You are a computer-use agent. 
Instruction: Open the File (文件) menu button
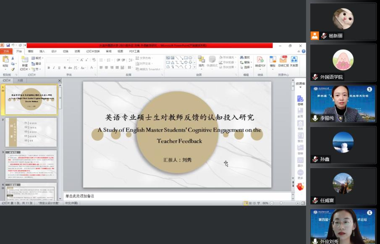click(6, 51)
